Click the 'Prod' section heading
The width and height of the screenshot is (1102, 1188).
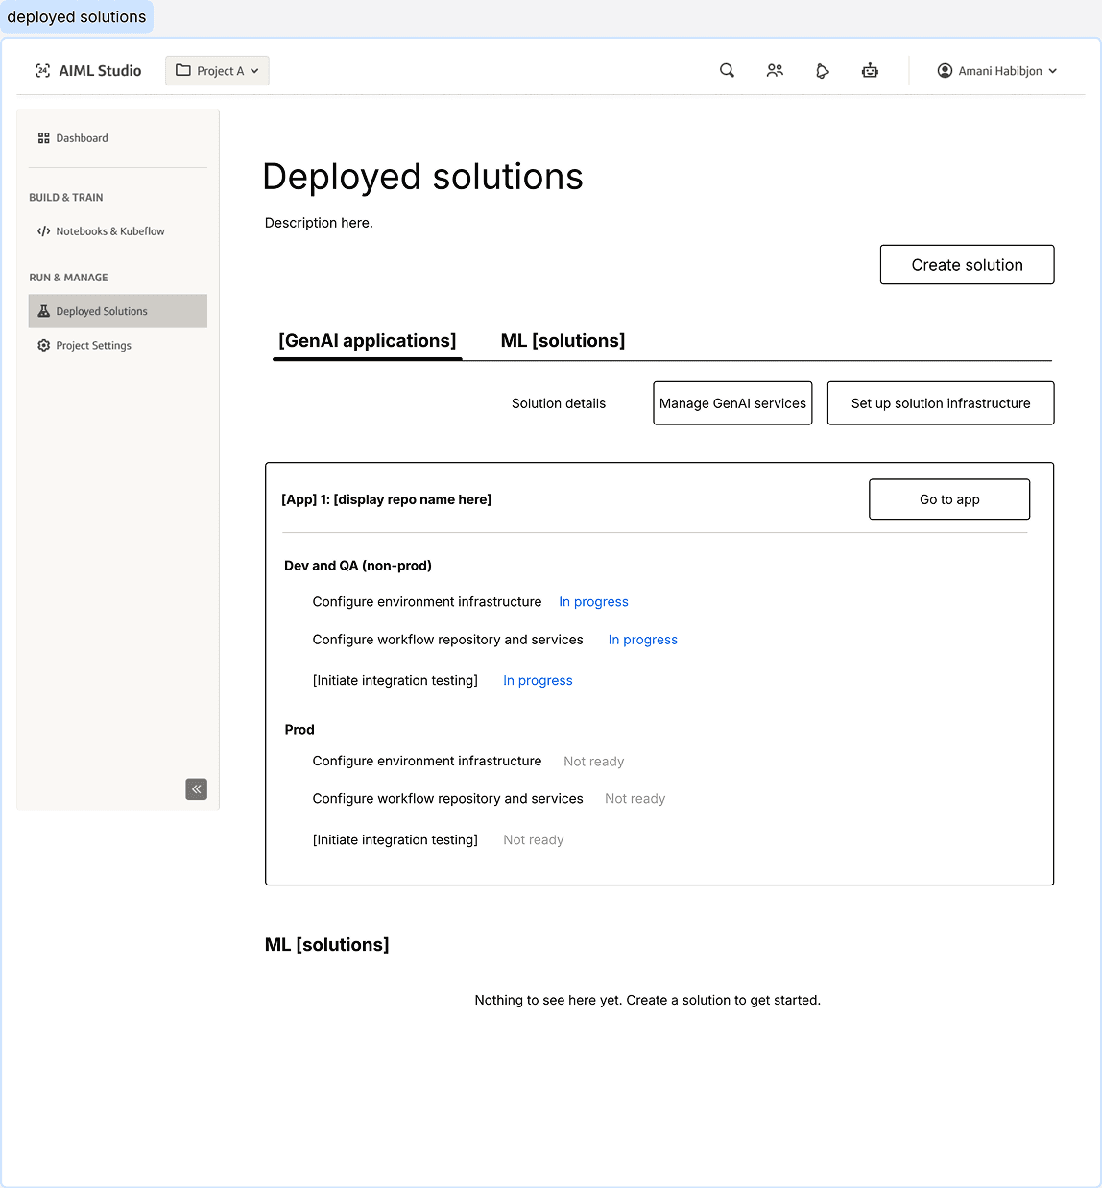point(299,730)
